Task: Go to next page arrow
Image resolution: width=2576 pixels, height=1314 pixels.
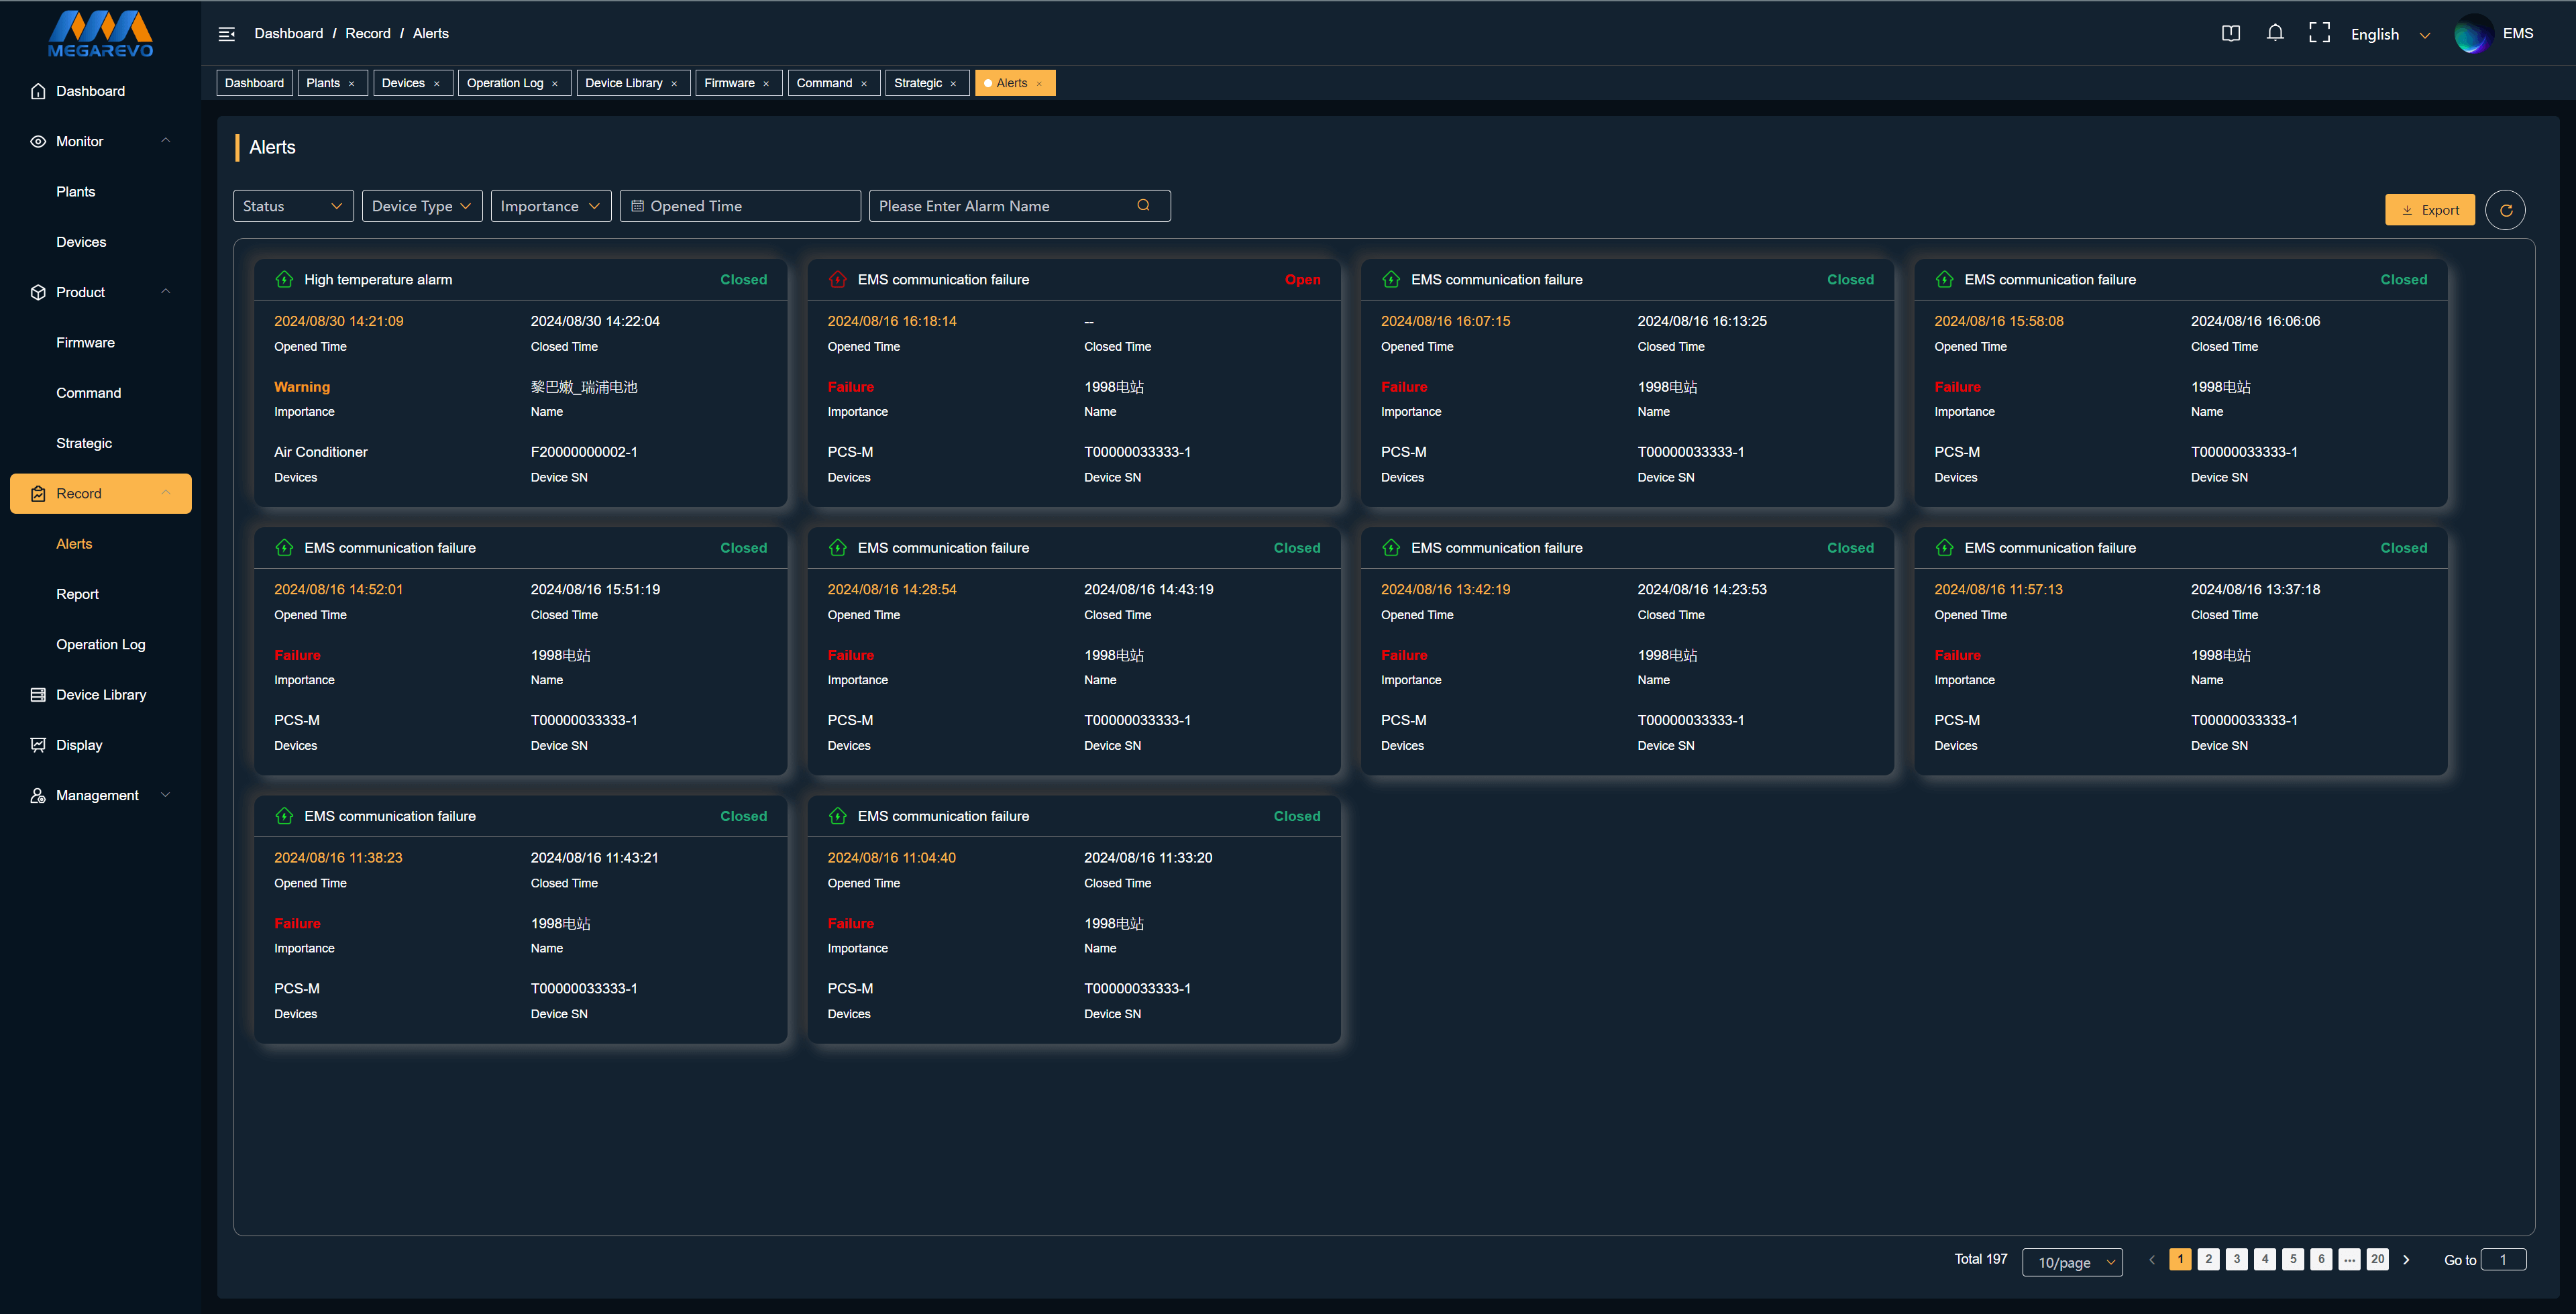Action: (x=2406, y=1260)
